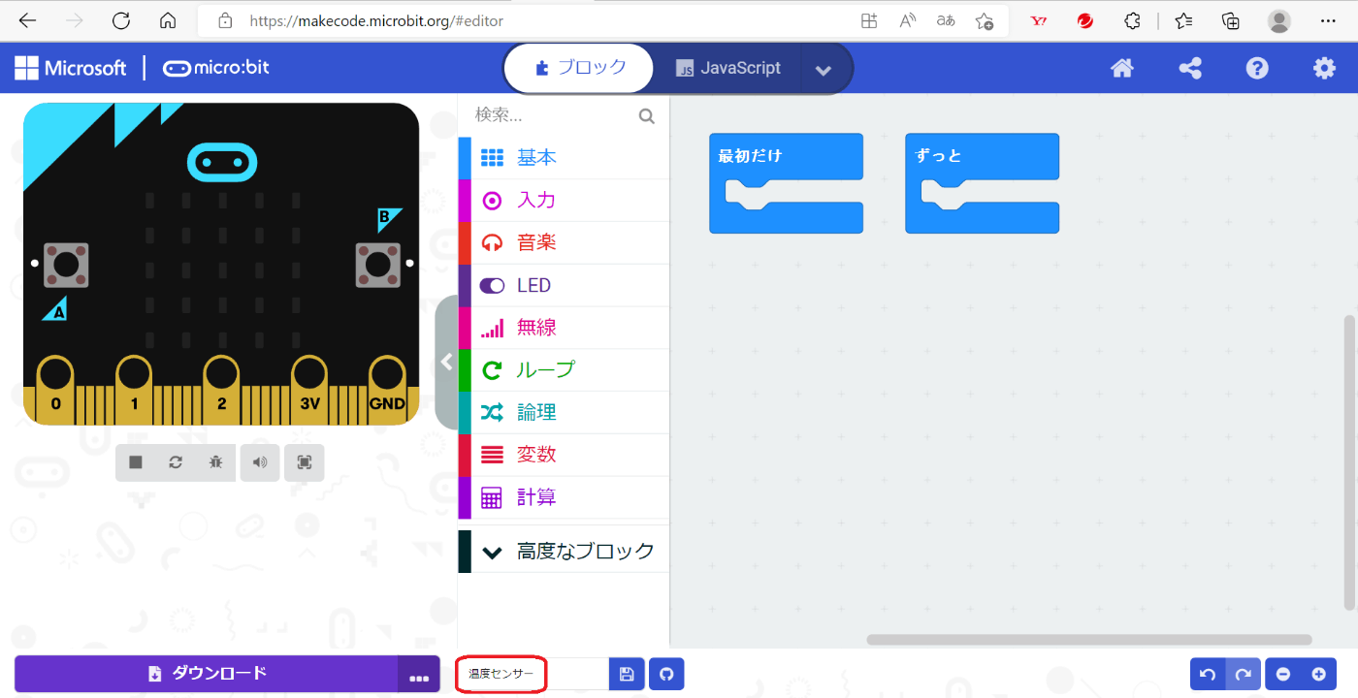Click the Microsoft logo

tap(71, 68)
